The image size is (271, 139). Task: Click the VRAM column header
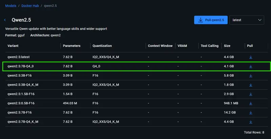(x=182, y=46)
